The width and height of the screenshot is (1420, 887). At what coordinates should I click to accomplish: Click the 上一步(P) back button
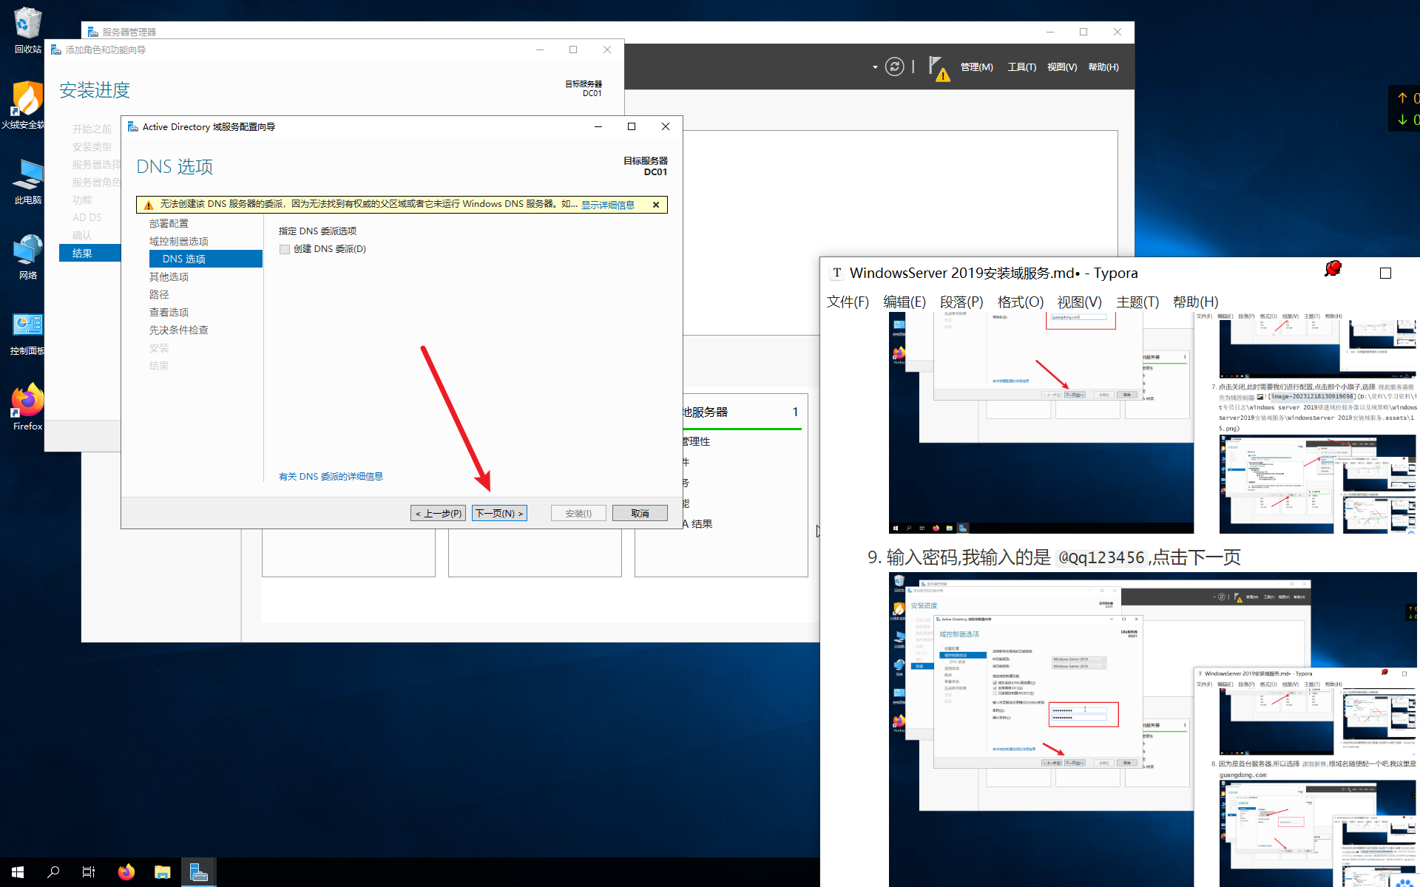[x=438, y=513]
